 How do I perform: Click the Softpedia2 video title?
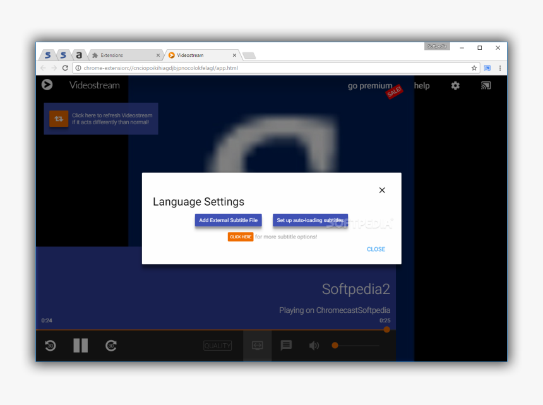point(356,289)
